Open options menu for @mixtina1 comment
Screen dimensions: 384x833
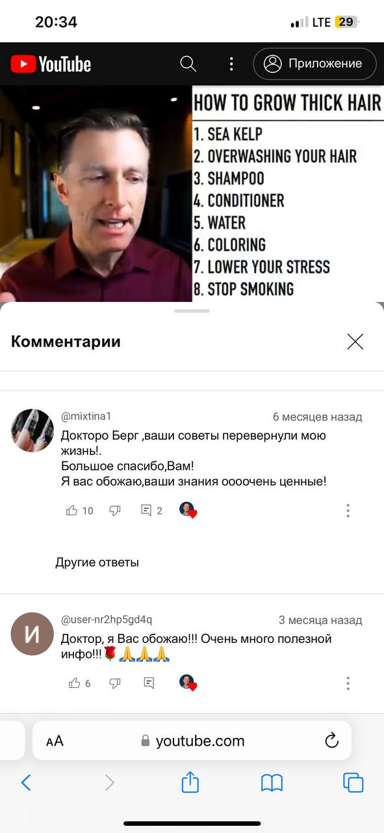click(348, 511)
